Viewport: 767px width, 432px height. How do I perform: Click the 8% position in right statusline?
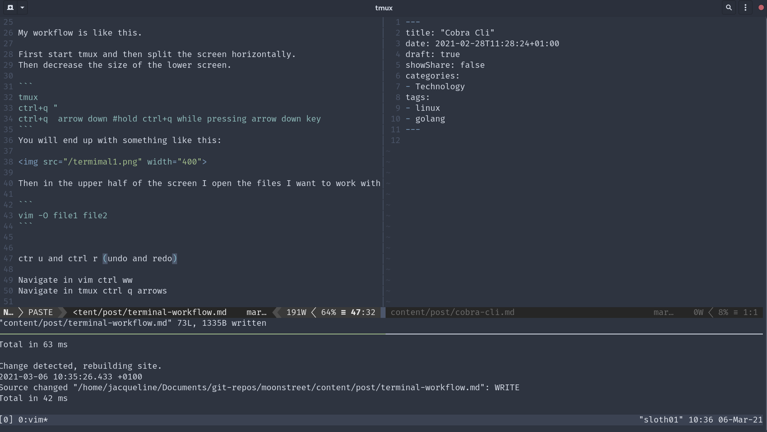(723, 312)
